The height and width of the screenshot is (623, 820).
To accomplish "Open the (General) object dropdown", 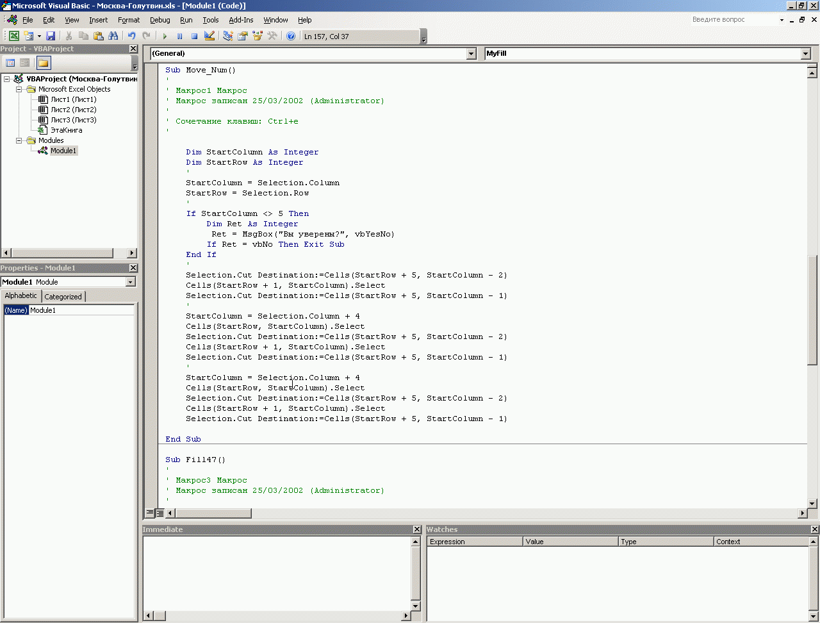I will click(x=471, y=54).
